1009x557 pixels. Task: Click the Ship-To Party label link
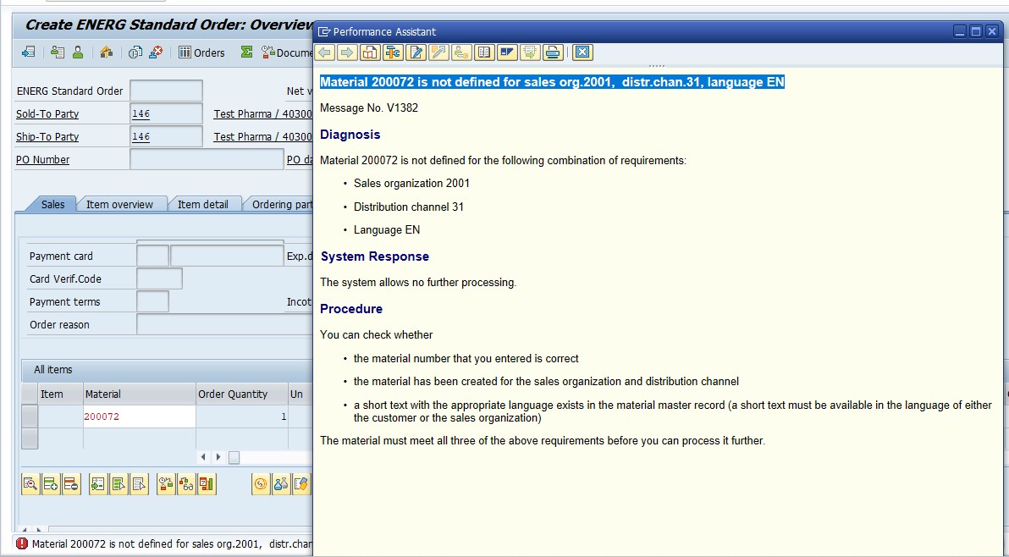point(47,137)
